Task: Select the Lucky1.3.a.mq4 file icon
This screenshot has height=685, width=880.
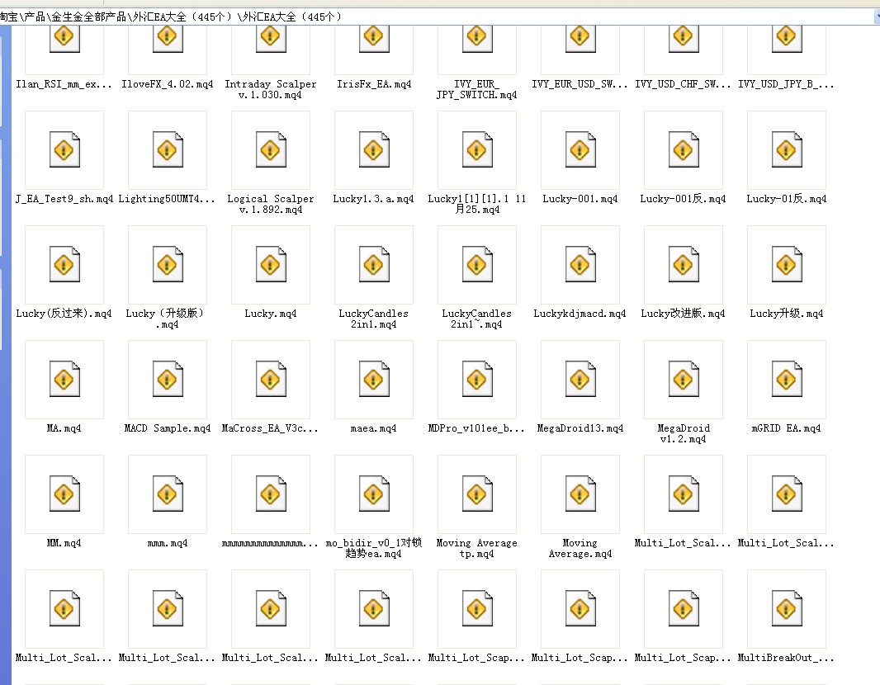Action: point(374,149)
